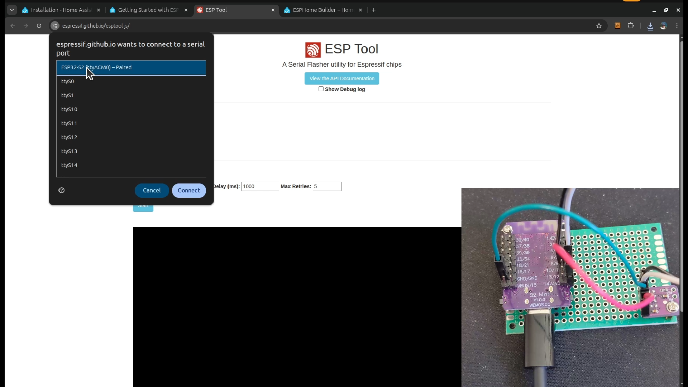Select the ttyS14 serial port
688x387 pixels.
pos(131,165)
